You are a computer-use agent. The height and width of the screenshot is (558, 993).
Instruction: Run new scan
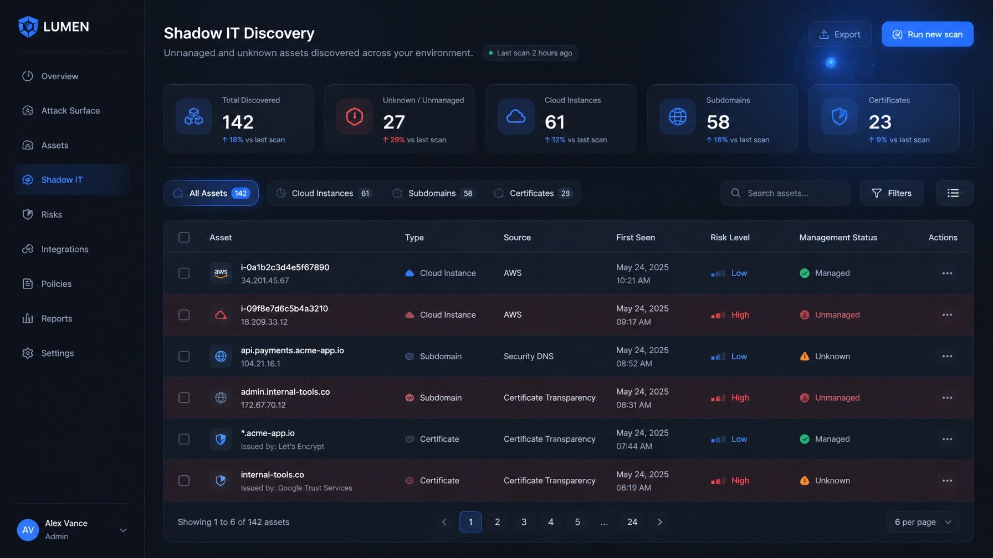pyautogui.click(x=927, y=34)
